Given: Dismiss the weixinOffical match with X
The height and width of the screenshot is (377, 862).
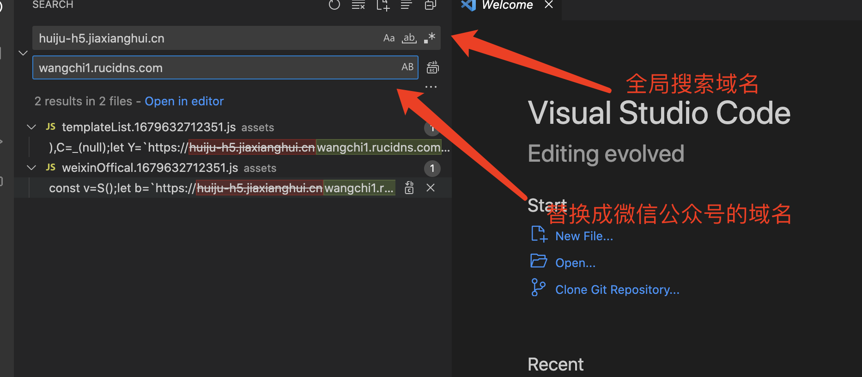Looking at the screenshot, I should coord(431,188).
